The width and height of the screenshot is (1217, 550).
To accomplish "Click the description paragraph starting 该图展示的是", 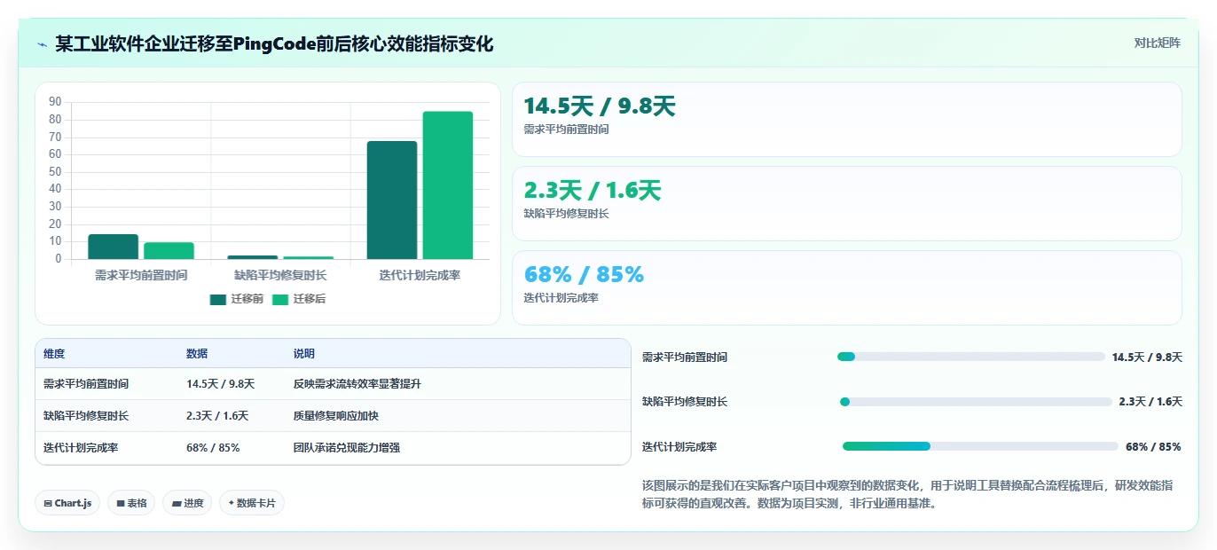I will tap(907, 494).
